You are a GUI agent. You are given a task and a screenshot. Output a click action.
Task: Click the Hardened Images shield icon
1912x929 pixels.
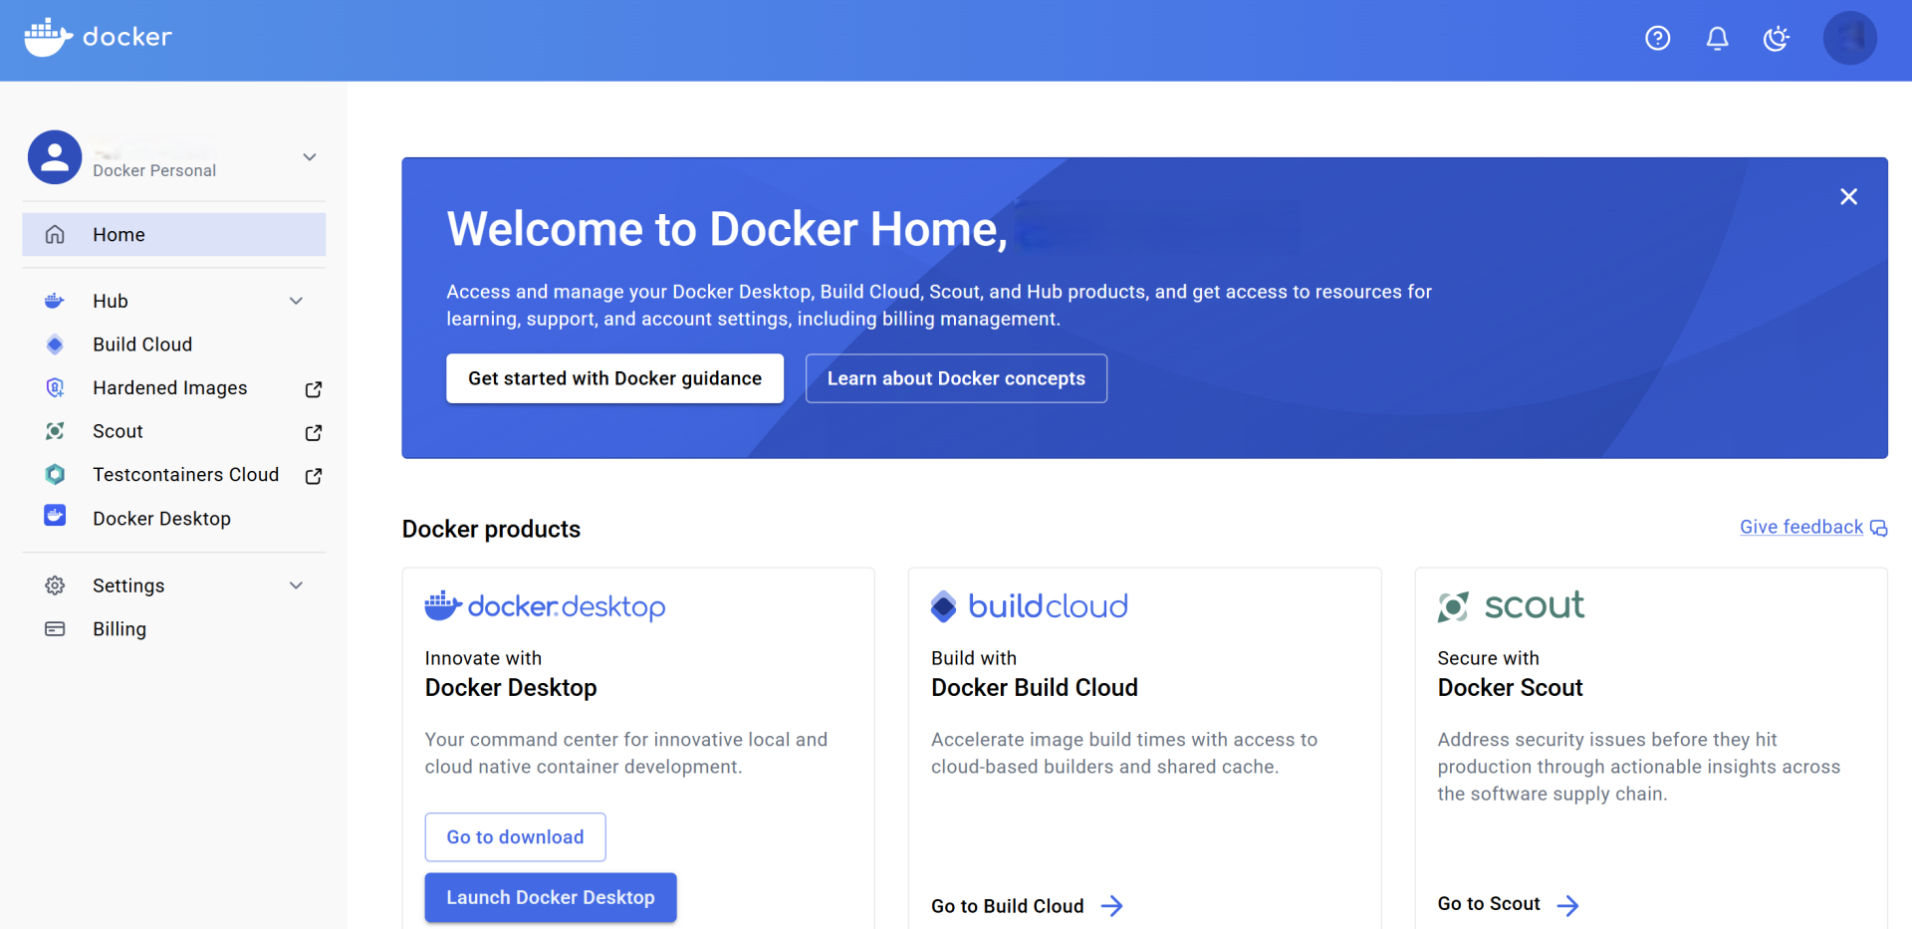coord(55,387)
